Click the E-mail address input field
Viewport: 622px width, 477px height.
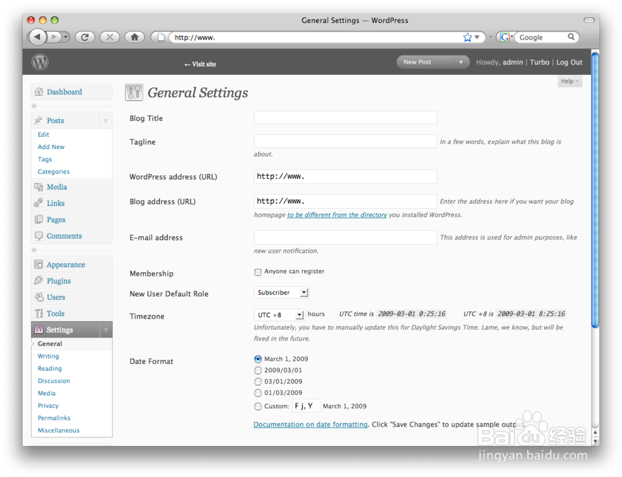[345, 237]
